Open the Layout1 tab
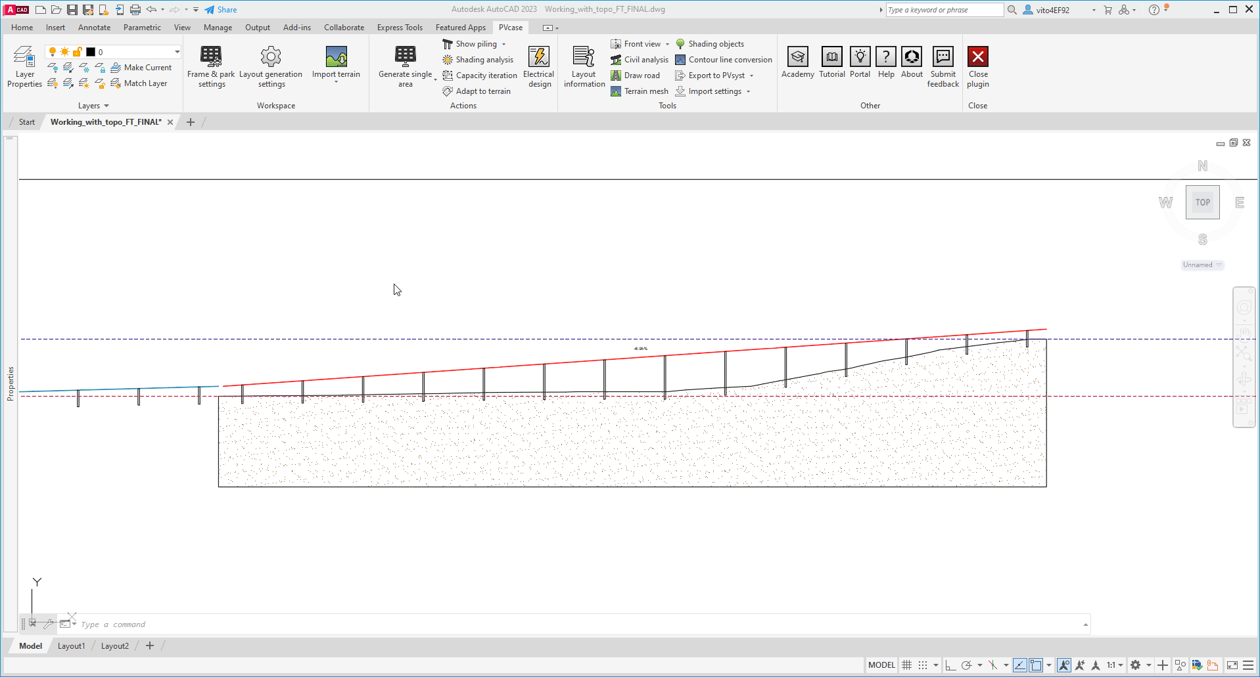The height and width of the screenshot is (677, 1260). (71, 645)
